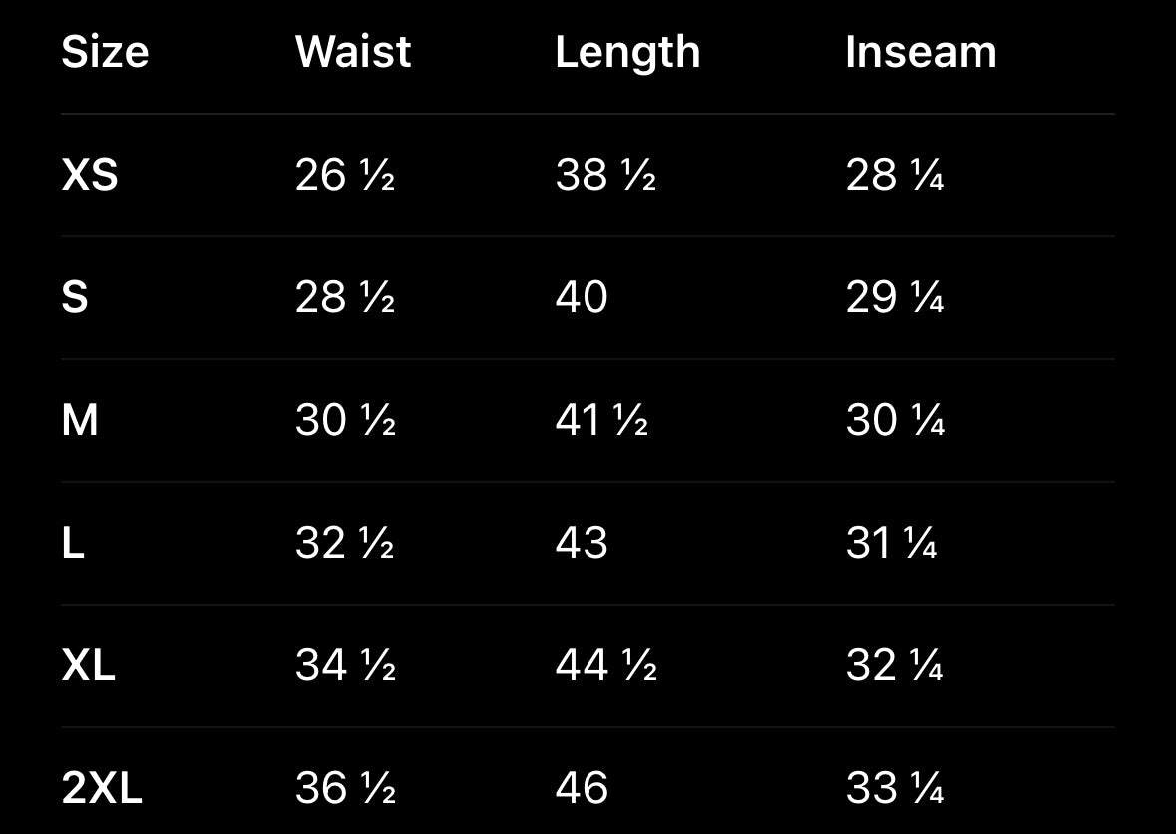This screenshot has height=834, width=1176.
Task: Click the 33 ¼ inseam value
Action: coord(895,789)
